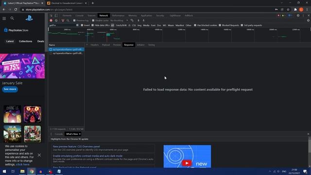Click the PlayStation logo

[x=29, y=18]
